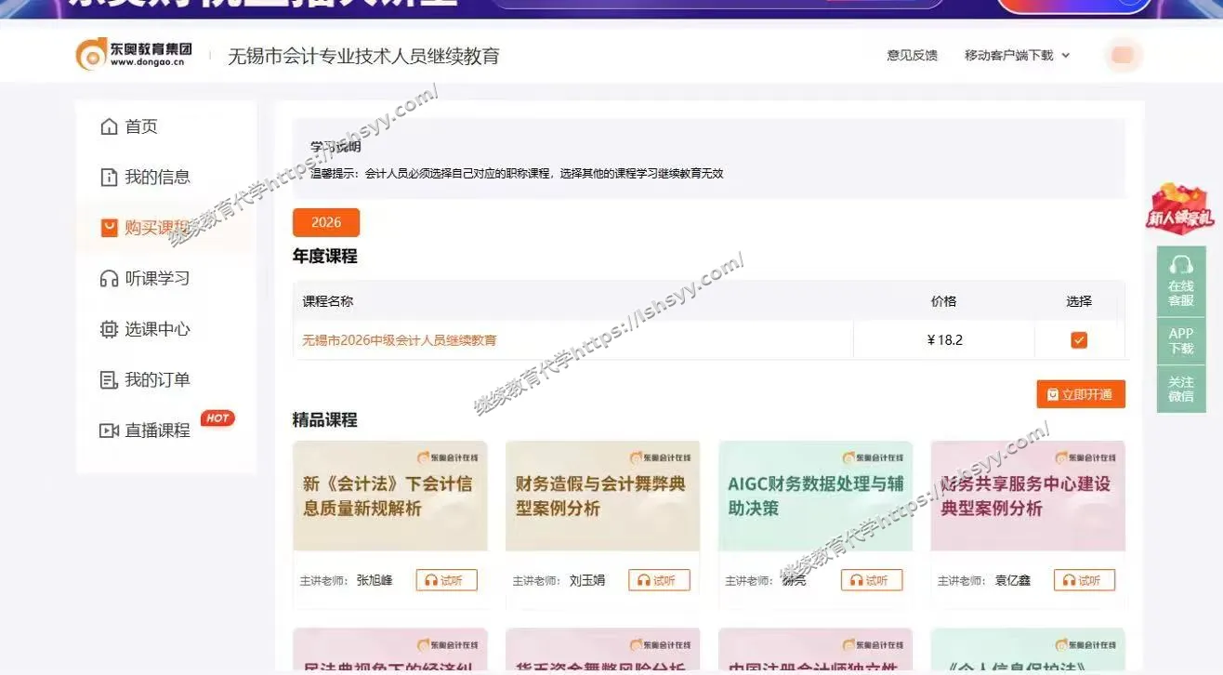The width and height of the screenshot is (1223, 675).
Task: Click the red HOT badge
Action: [217, 418]
